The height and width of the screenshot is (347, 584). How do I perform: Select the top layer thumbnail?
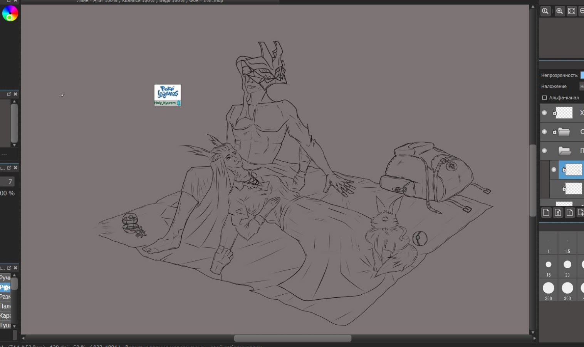[564, 113]
